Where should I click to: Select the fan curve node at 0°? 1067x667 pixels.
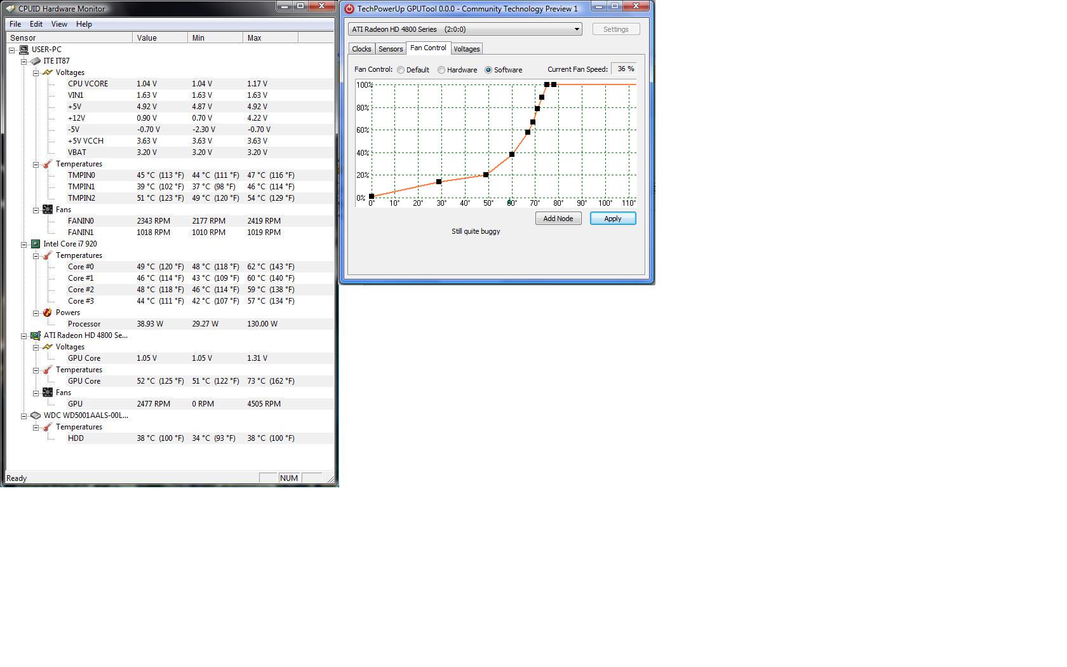click(x=372, y=197)
